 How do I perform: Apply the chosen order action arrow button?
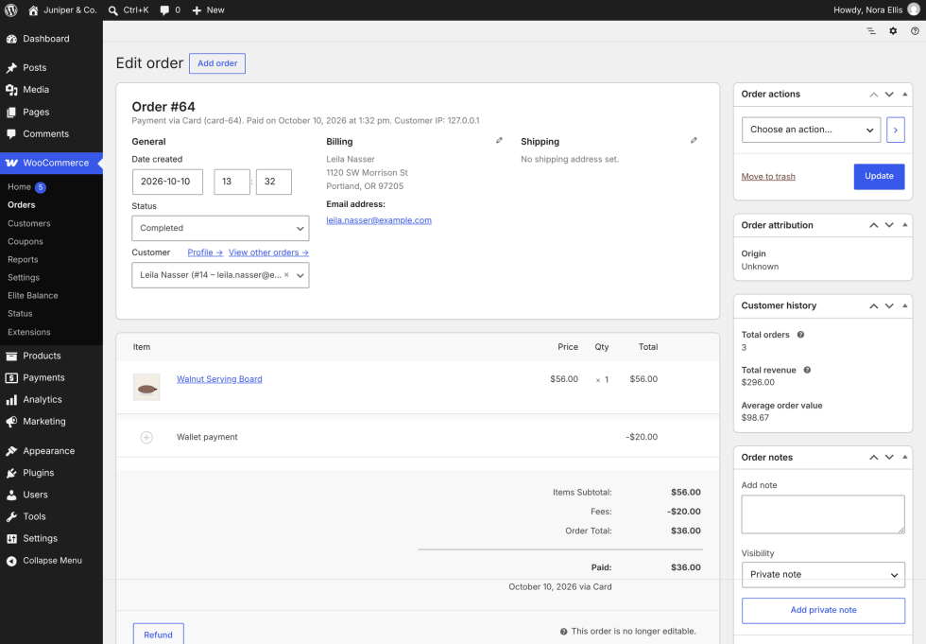896,130
